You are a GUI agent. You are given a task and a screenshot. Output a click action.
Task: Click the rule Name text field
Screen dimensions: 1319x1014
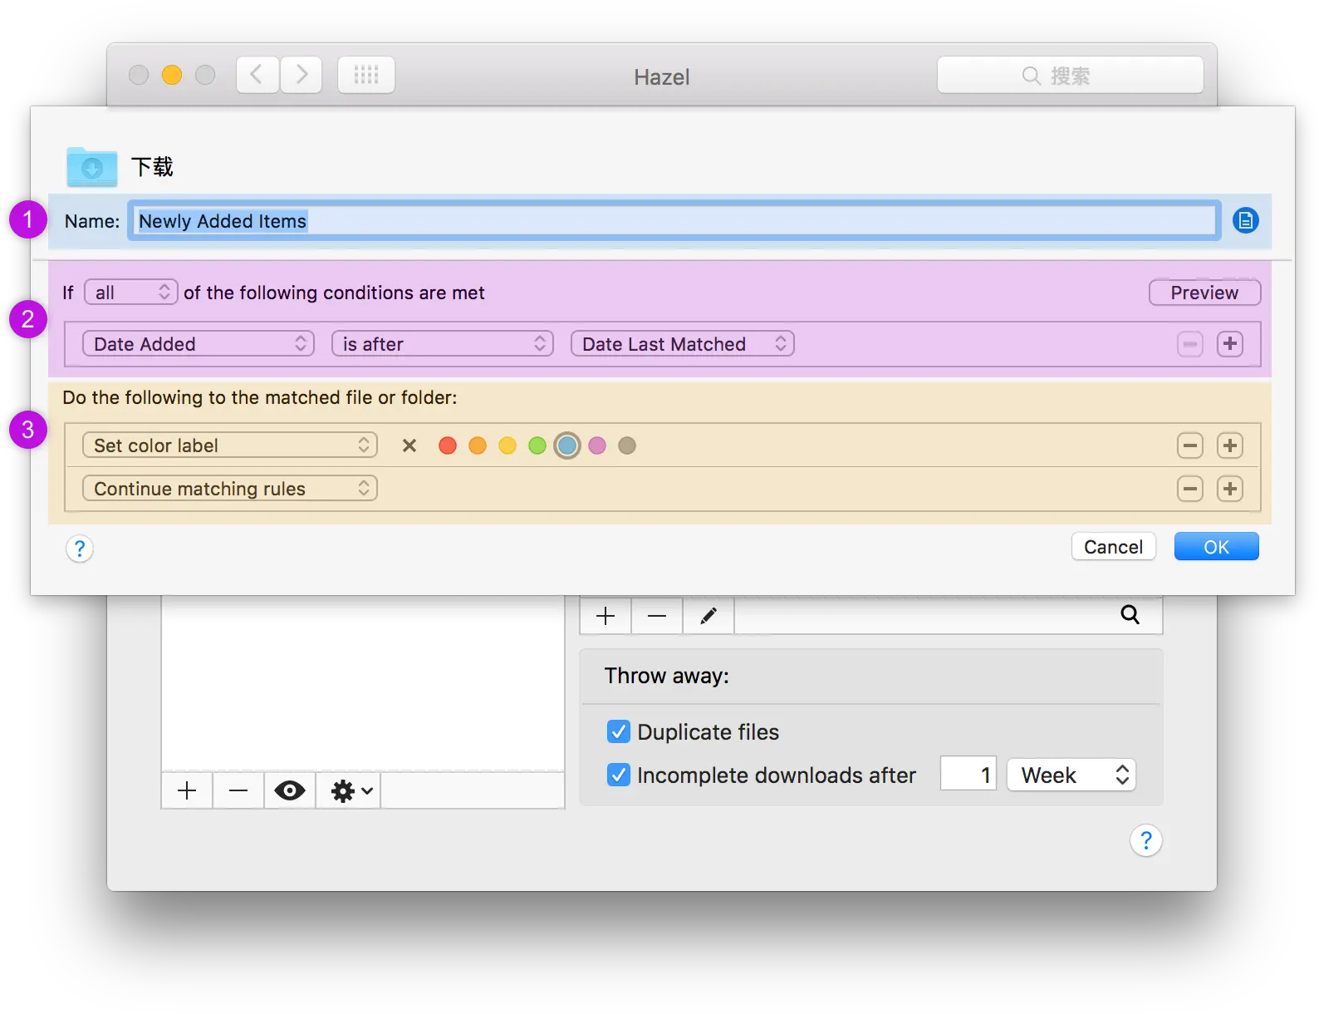tap(674, 221)
